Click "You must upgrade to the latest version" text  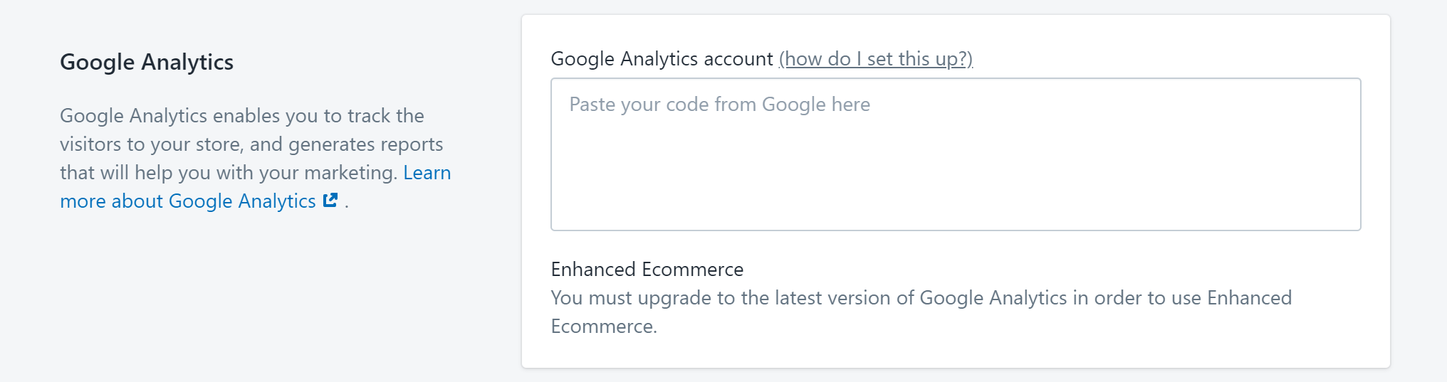click(x=719, y=298)
